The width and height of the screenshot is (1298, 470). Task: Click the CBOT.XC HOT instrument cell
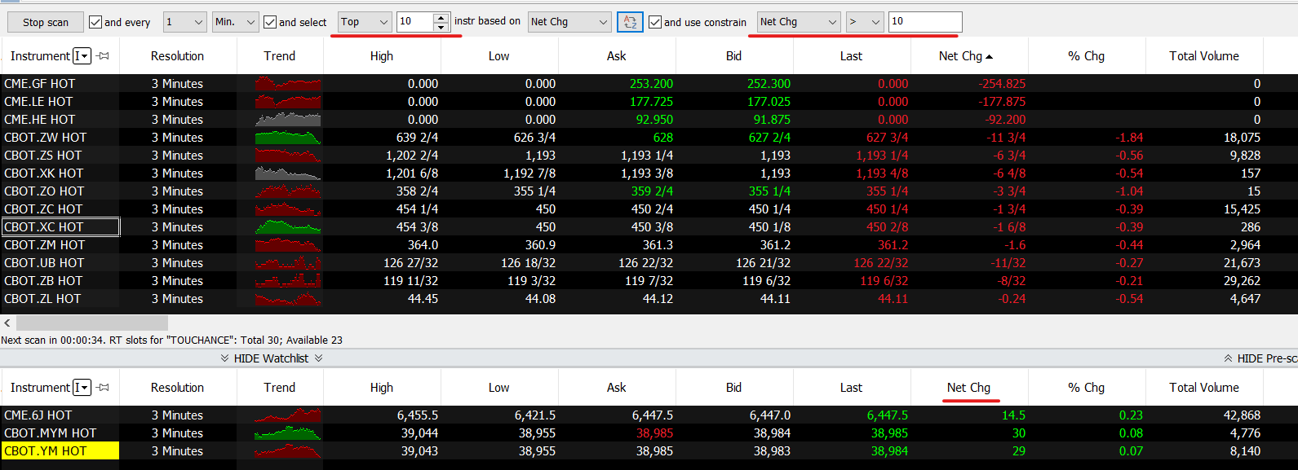click(x=61, y=227)
